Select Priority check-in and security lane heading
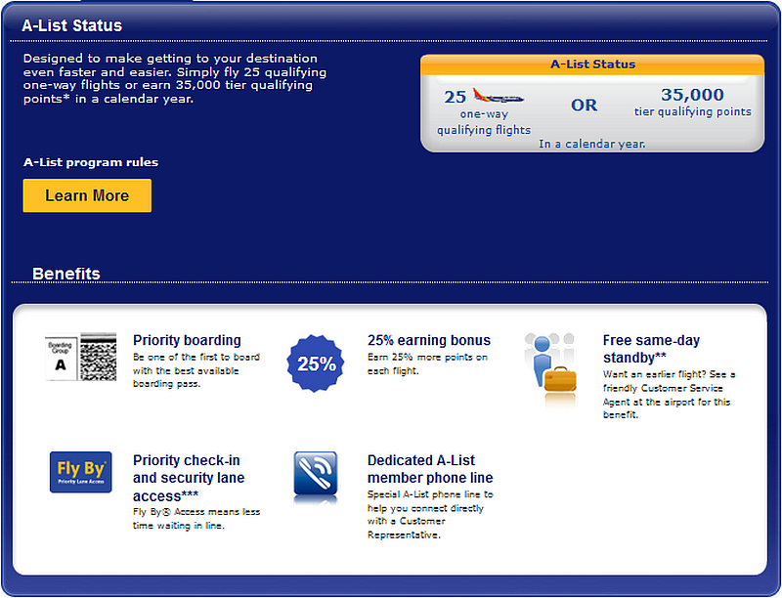Image resolution: width=782 pixels, height=598 pixels. 189,478
